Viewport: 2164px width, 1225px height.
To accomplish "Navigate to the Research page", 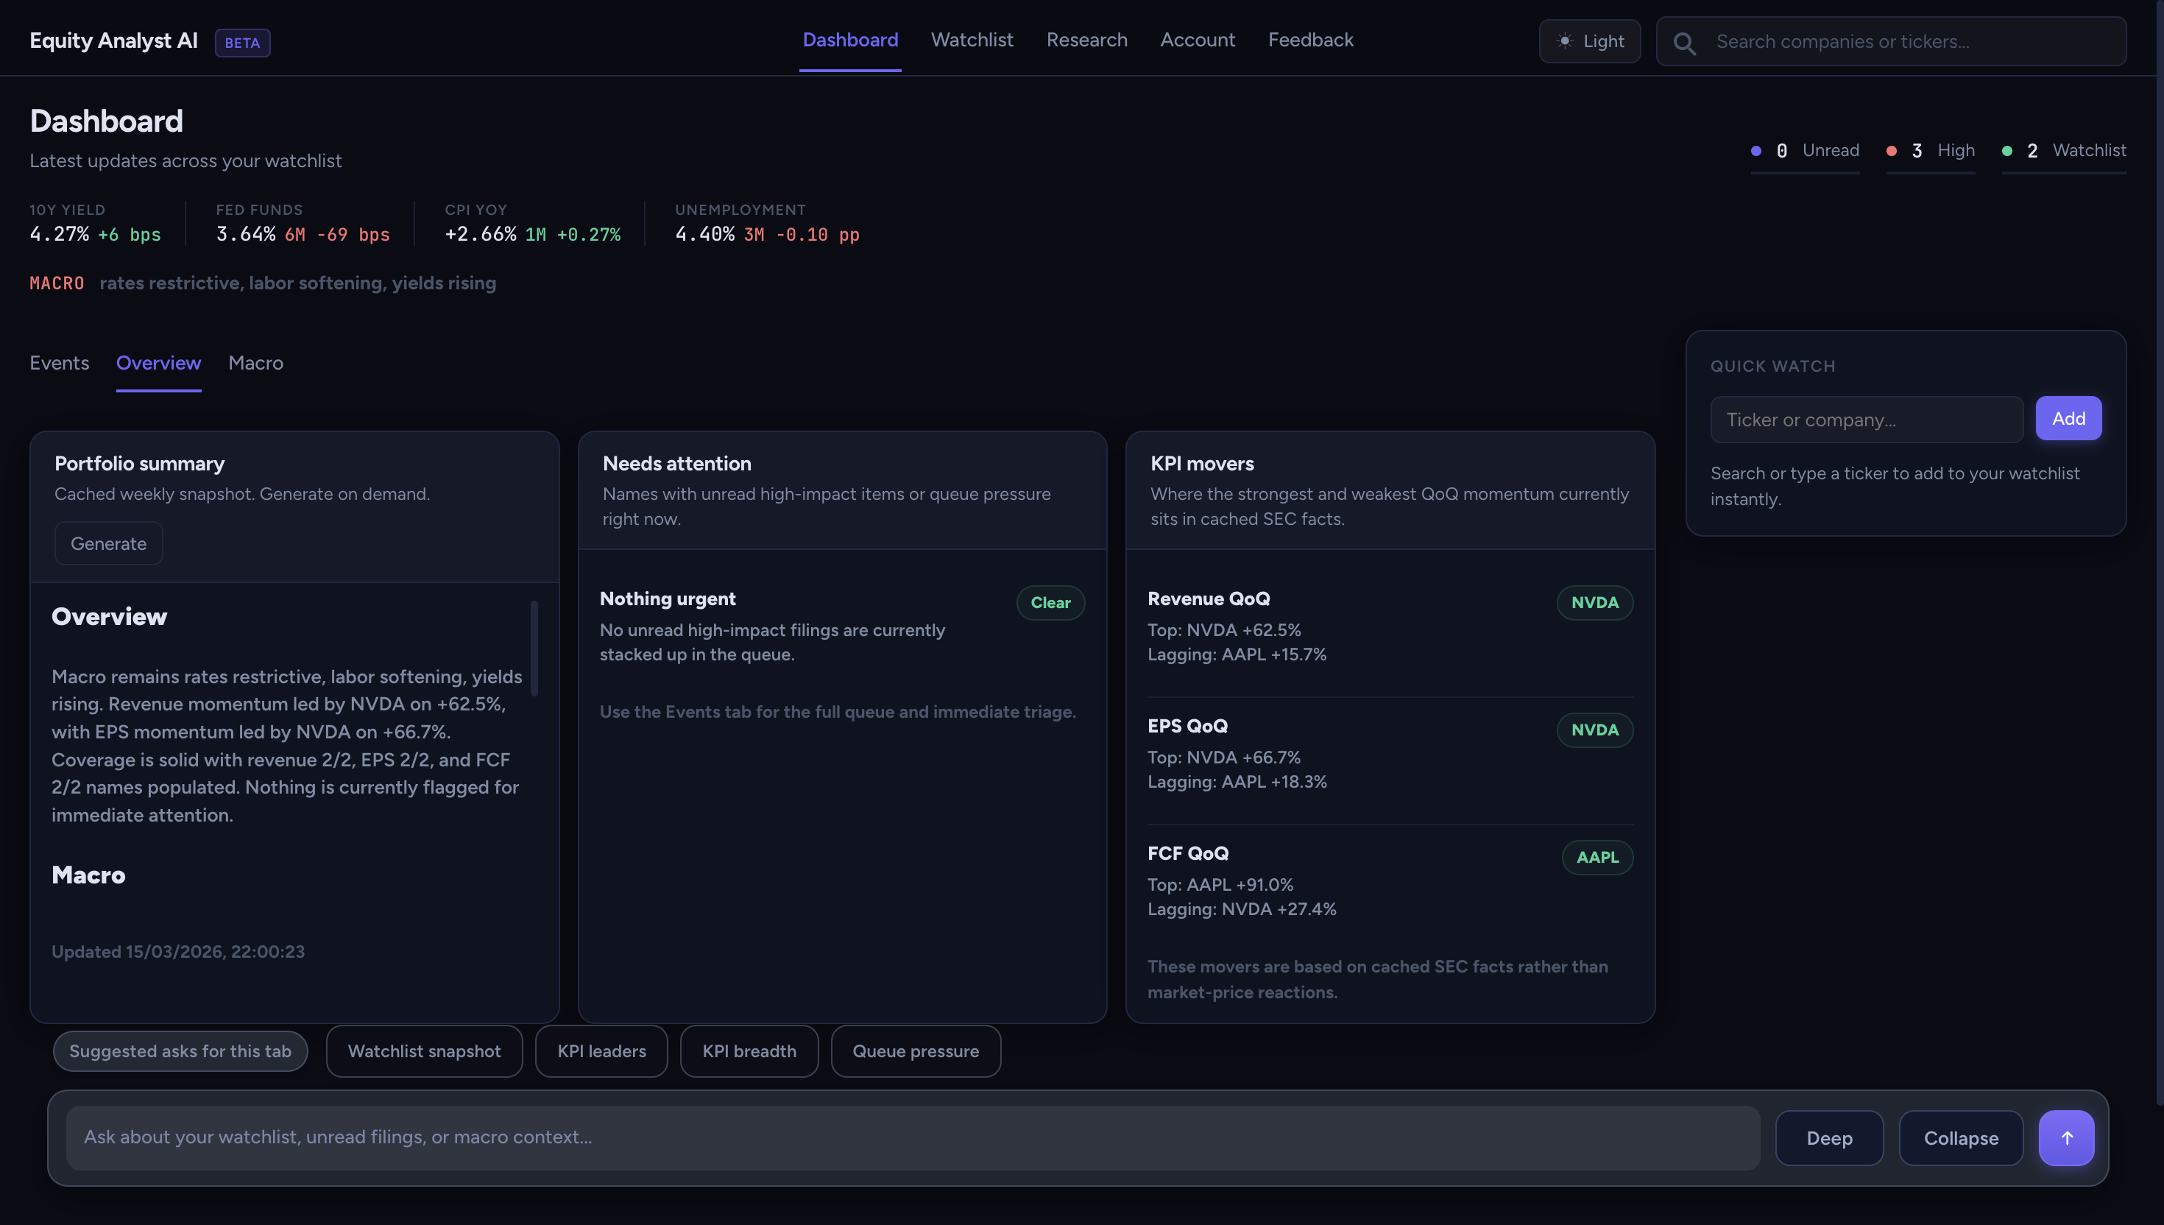I will pyautogui.click(x=1086, y=40).
